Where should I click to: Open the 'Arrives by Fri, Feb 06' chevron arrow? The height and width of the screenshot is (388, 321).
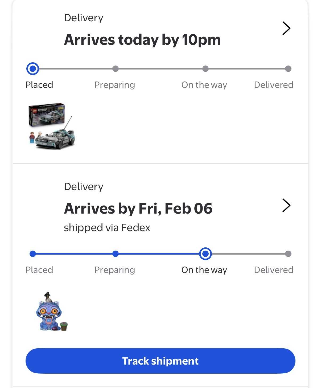point(286,205)
